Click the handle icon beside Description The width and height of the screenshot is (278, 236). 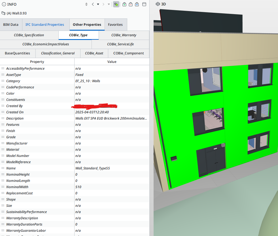(3, 118)
